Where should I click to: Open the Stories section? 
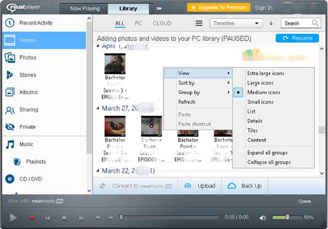coord(28,75)
